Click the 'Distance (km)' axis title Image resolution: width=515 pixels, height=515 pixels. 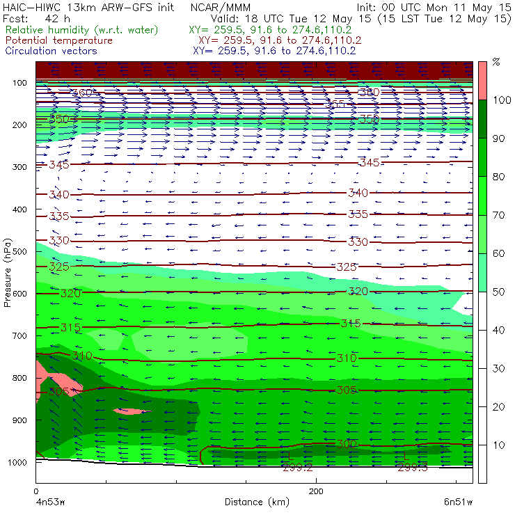coord(257,502)
